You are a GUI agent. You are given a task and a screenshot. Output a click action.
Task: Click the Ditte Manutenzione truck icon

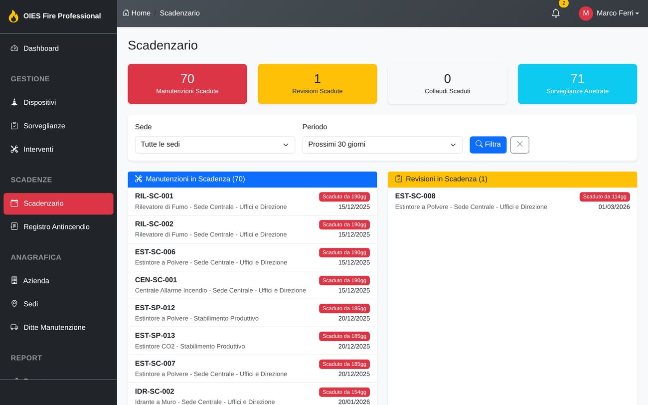pyautogui.click(x=14, y=327)
